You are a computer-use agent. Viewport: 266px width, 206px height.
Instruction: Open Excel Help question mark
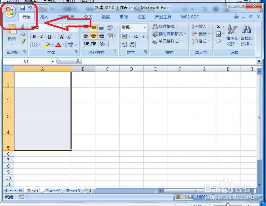point(236,17)
